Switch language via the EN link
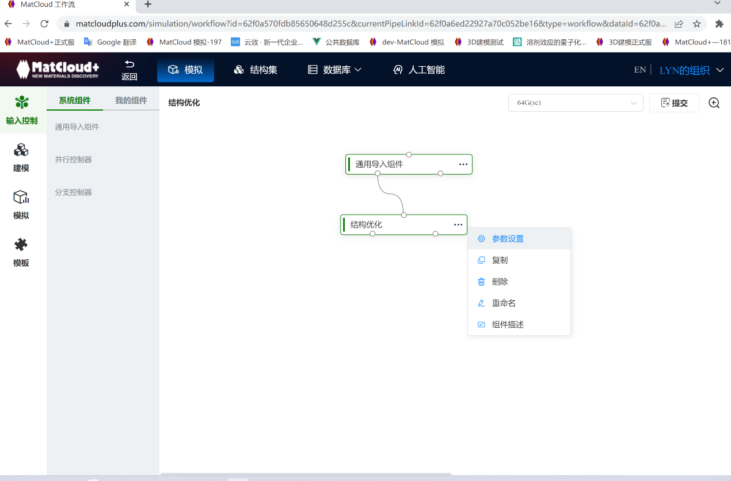Image resolution: width=731 pixels, height=481 pixels. [639, 69]
